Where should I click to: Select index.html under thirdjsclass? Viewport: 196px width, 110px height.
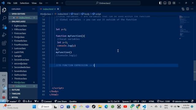(x=23, y=86)
